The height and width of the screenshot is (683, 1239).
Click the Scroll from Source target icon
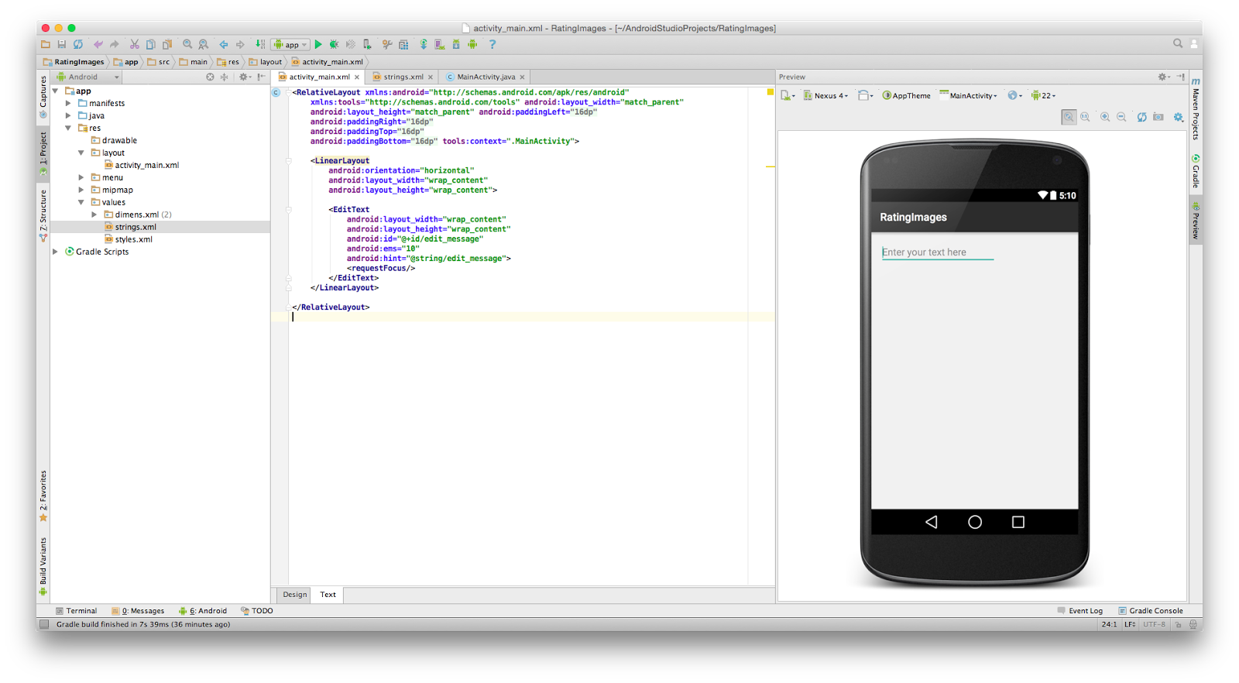pyautogui.click(x=210, y=77)
